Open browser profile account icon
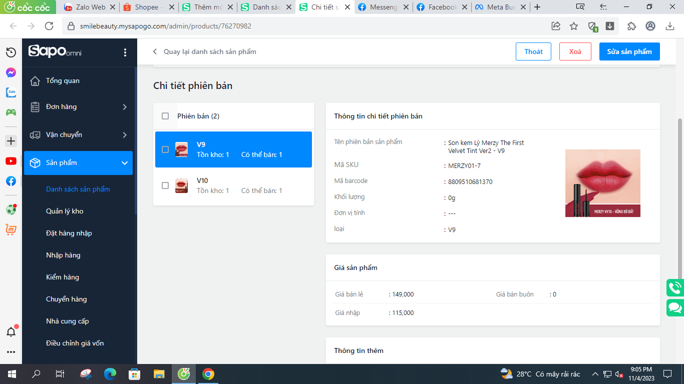 650,26
